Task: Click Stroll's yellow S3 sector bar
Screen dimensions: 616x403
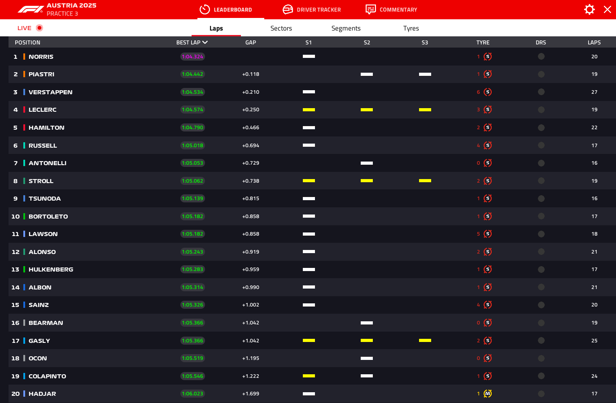Action: pyautogui.click(x=425, y=181)
